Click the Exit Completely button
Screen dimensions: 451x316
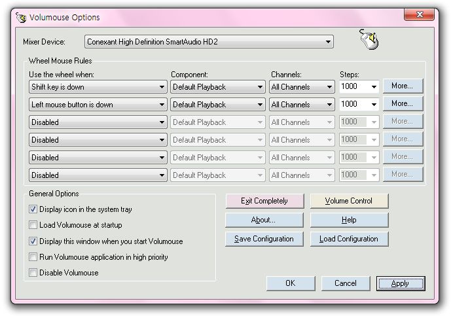coord(264,201)
